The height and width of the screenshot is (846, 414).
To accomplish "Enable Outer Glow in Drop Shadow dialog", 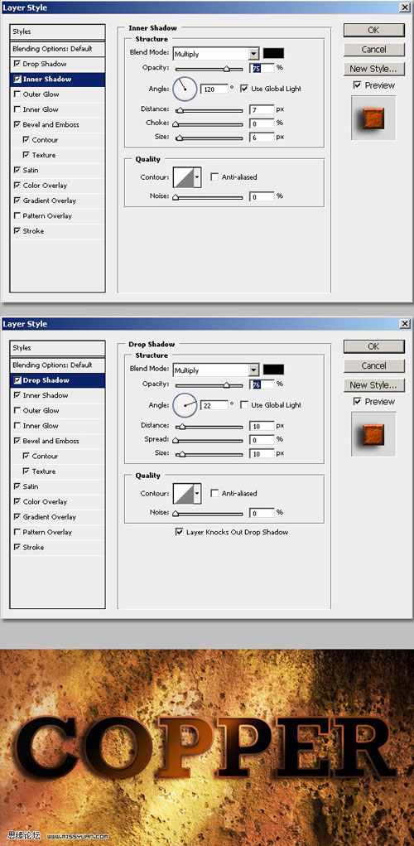I will (17, 411).
